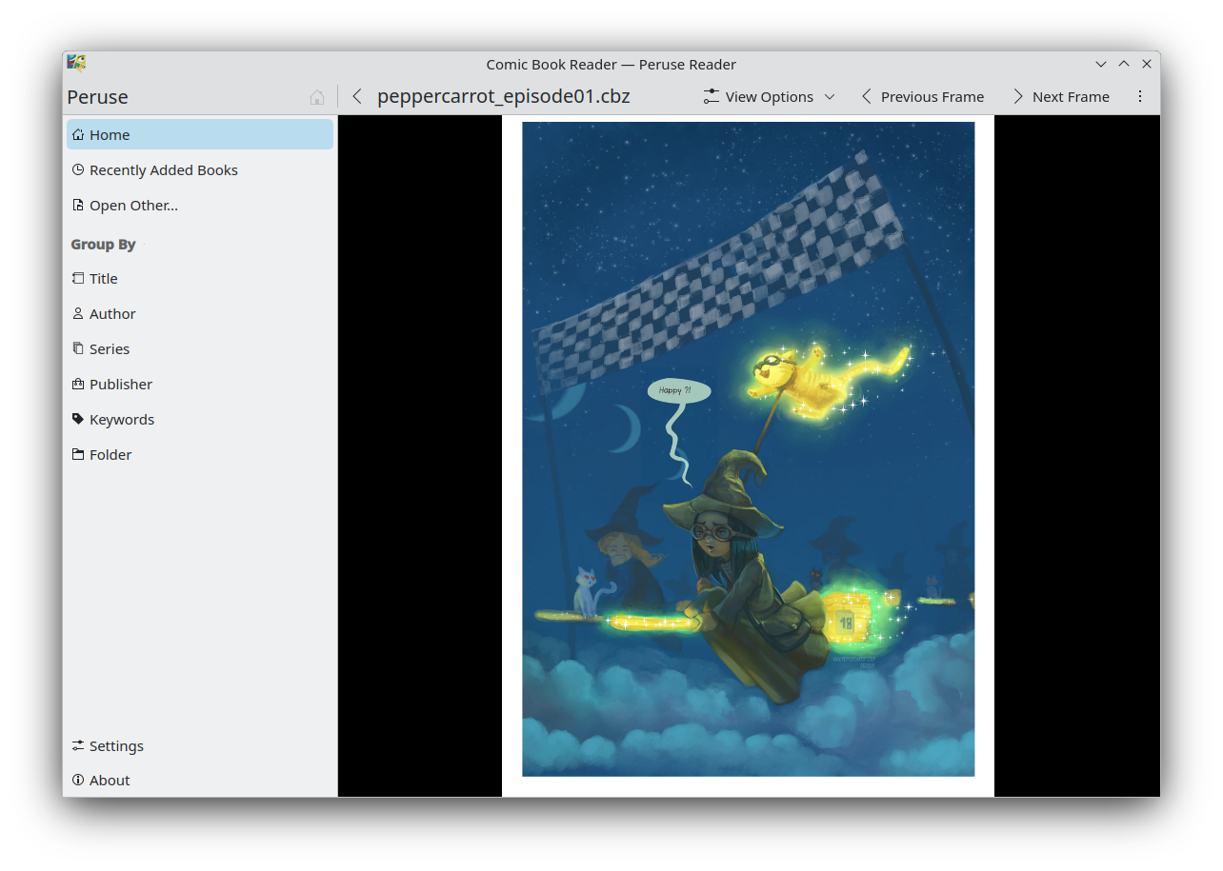Open the three-dot overflow menu
Screen dimensions: 1223x871
(1140, 96)
